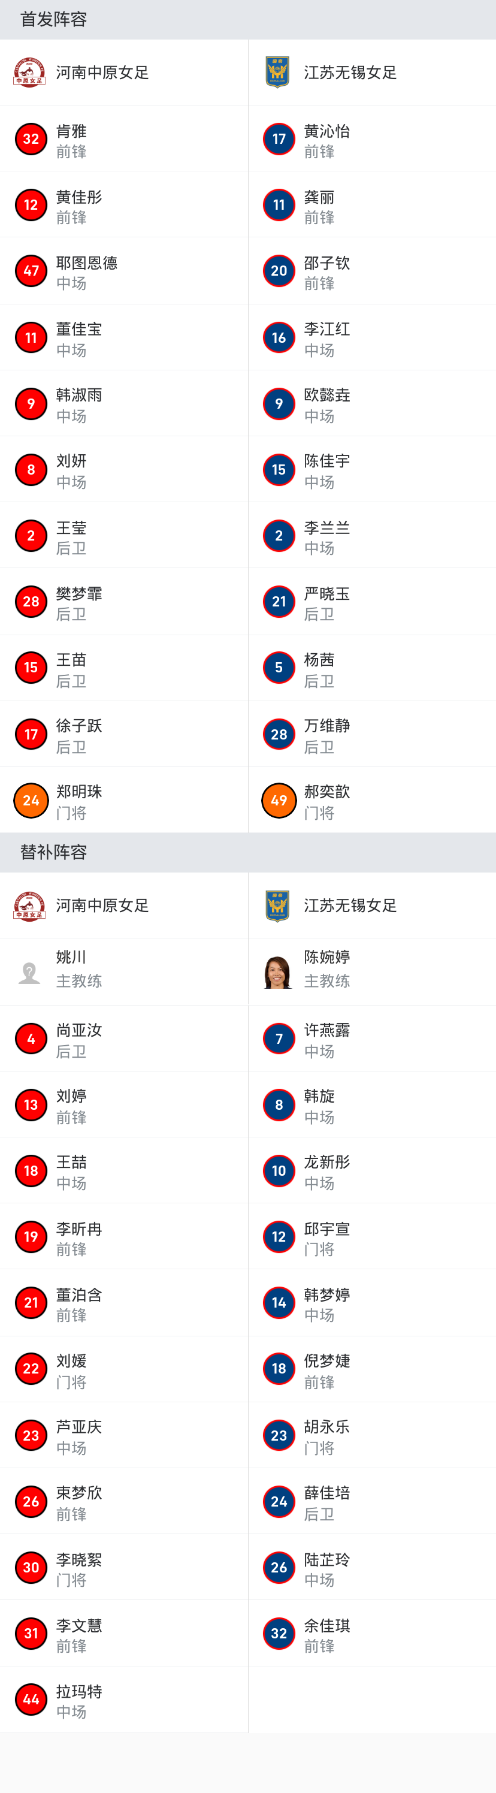Open 江苏无锡女足 team name in substitutes section

click(350, 905)
